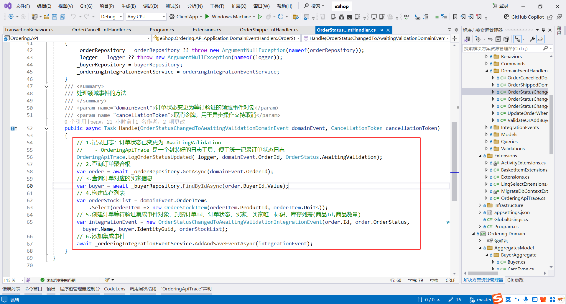Screen dimensions: 566x304
Task: Click the Solution Explorer horizontal scrollbar thumb
Action: [x=483, y=273]
